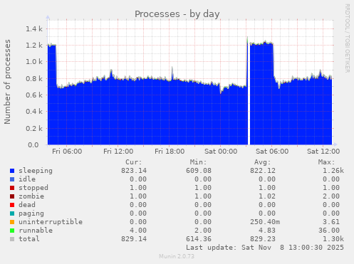The width and height of the screenshot is (354, 264).
Task: Click the 'total' legend label
Action: pos(29,239)
